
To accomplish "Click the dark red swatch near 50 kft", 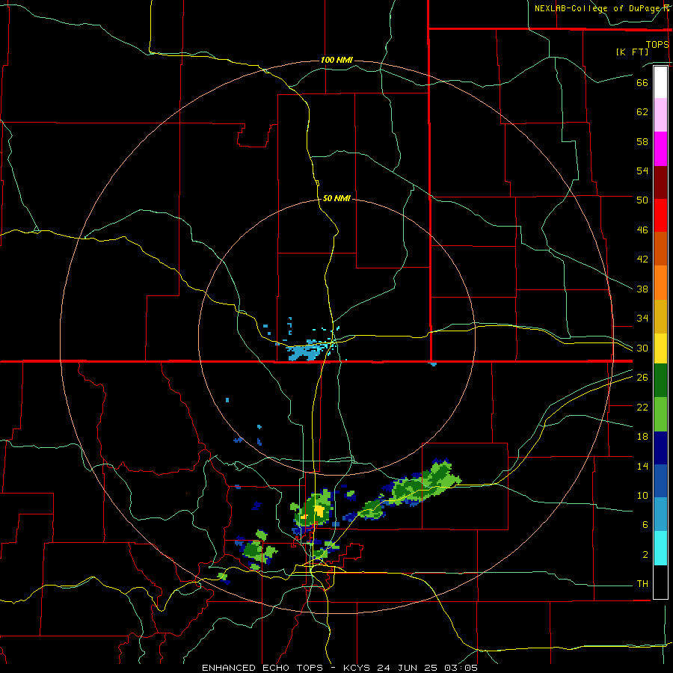I will 660,182.
